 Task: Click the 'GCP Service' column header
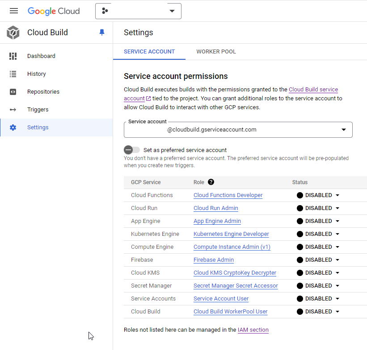click(146, 182)
